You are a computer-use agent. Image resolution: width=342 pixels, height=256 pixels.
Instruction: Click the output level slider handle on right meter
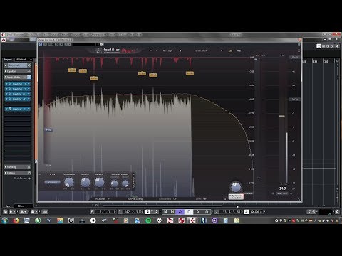[282, 116]
